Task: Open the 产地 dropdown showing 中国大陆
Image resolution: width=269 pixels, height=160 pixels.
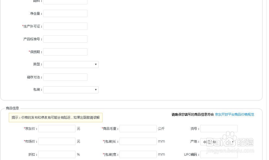Action: tap(217, 141)
